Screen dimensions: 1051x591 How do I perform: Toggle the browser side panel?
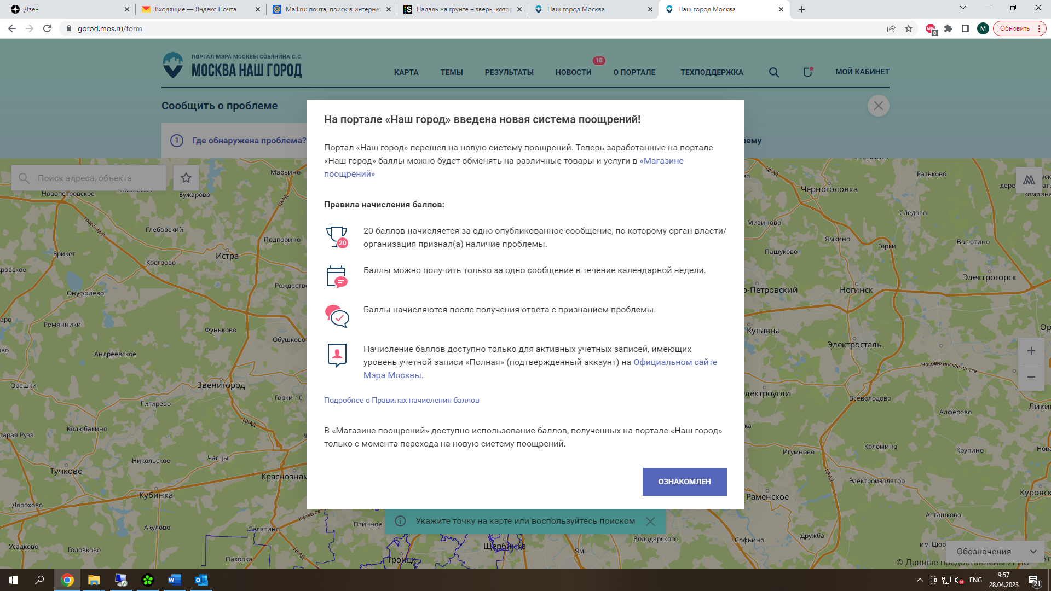(966, 28)
